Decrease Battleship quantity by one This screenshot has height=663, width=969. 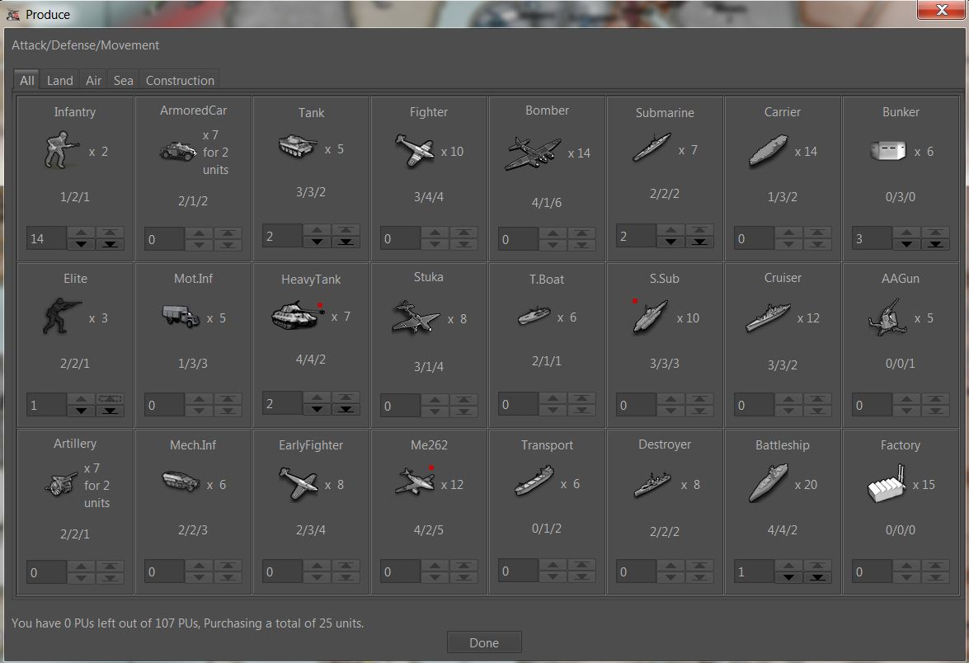[788, 577]
